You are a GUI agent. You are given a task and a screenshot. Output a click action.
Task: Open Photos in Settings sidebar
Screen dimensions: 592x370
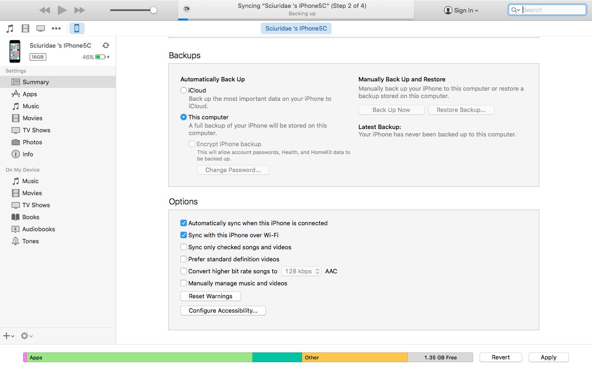tap(58, 142)
